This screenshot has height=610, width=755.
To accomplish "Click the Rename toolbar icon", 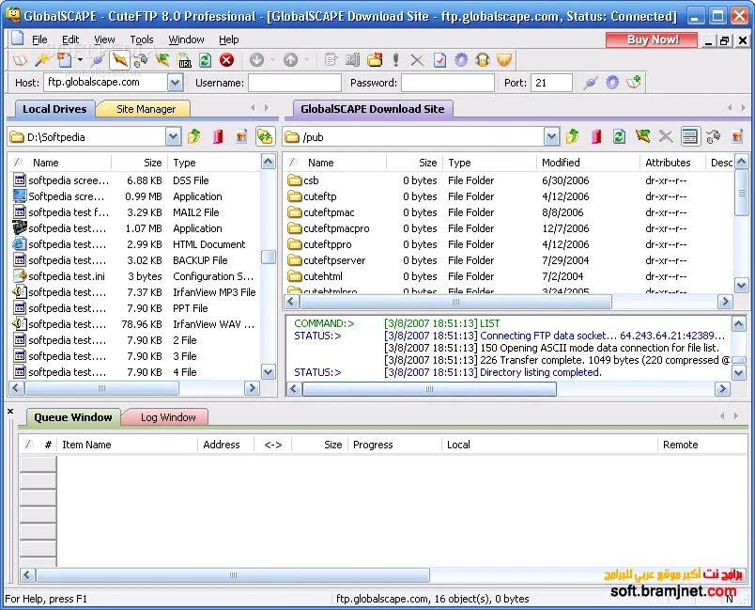I will pos(352,60).
